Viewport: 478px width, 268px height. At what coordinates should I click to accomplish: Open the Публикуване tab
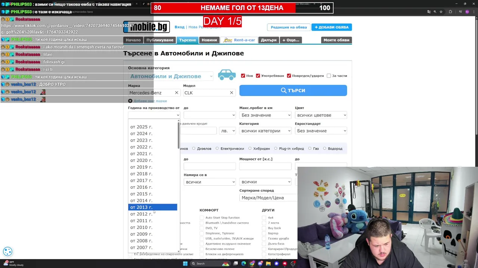click(x=160, y=40)
